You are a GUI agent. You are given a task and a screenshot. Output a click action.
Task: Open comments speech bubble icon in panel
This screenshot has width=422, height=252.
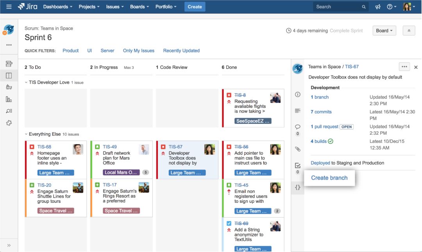(x=298, y=127)
